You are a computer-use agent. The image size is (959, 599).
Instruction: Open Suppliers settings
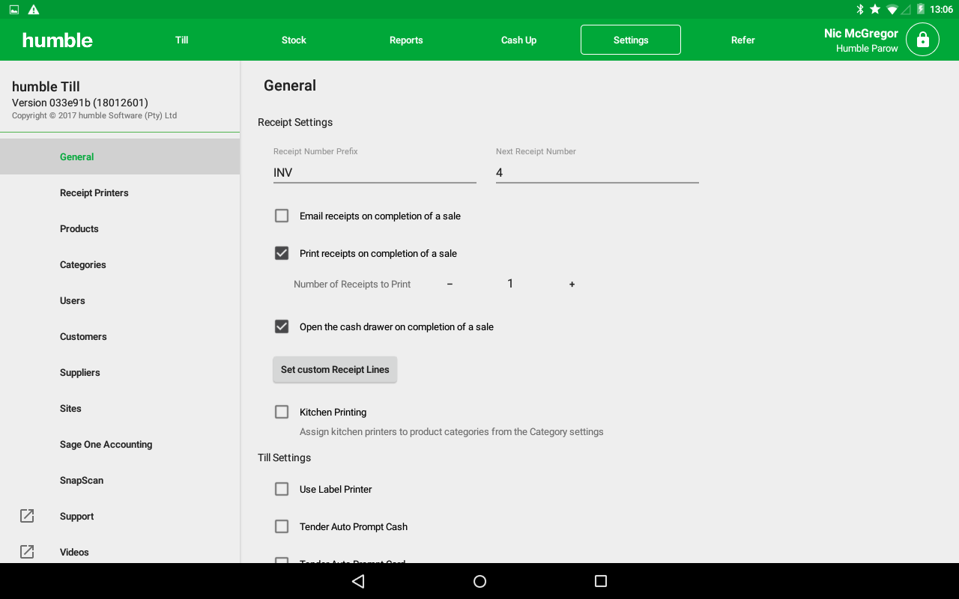[120, 372]
